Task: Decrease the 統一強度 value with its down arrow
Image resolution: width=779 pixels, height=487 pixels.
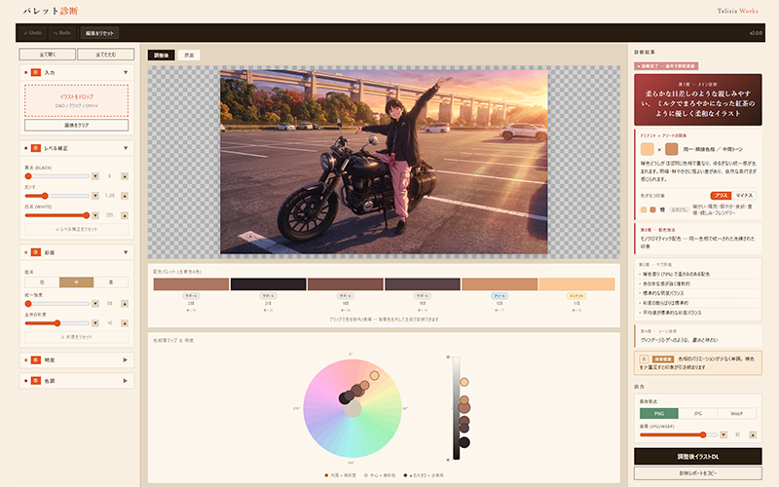Action: tap(94, 304)
